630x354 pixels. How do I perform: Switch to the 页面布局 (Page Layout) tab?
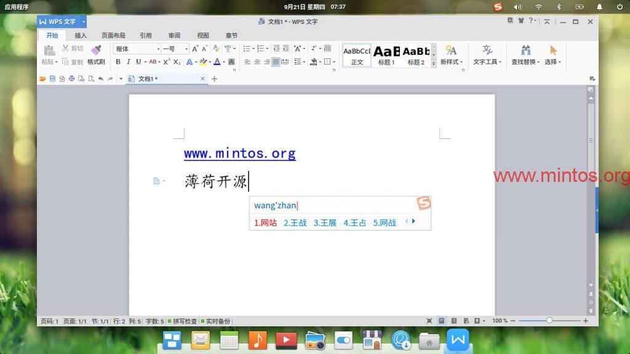(x=113, y=35)
